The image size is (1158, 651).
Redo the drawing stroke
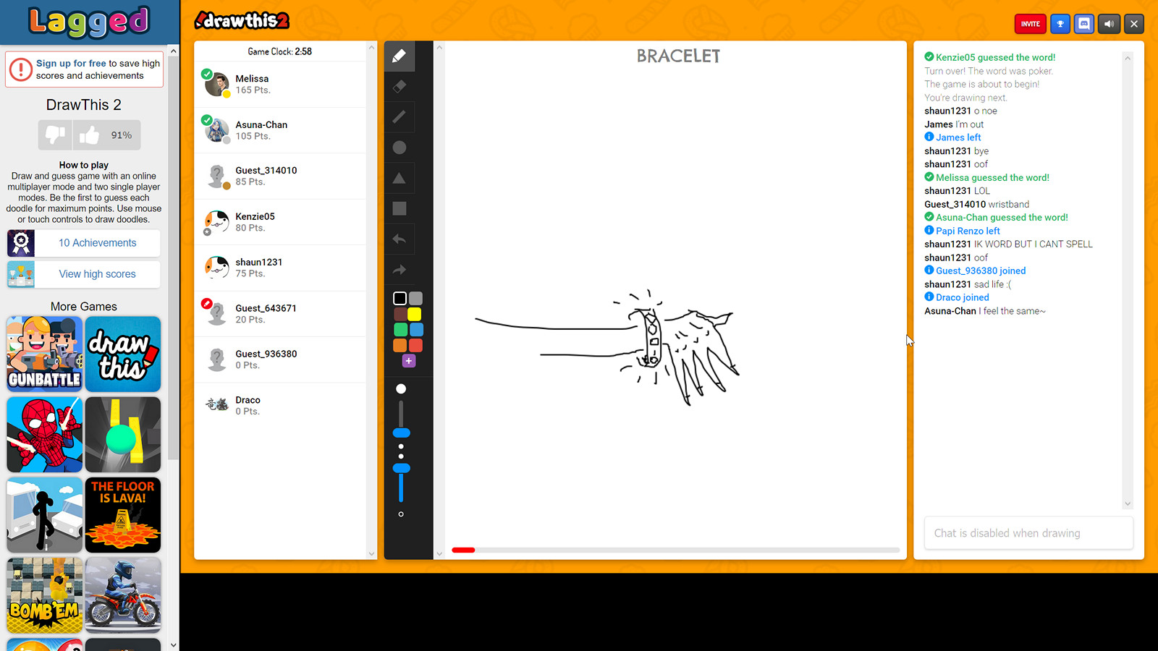399,270
